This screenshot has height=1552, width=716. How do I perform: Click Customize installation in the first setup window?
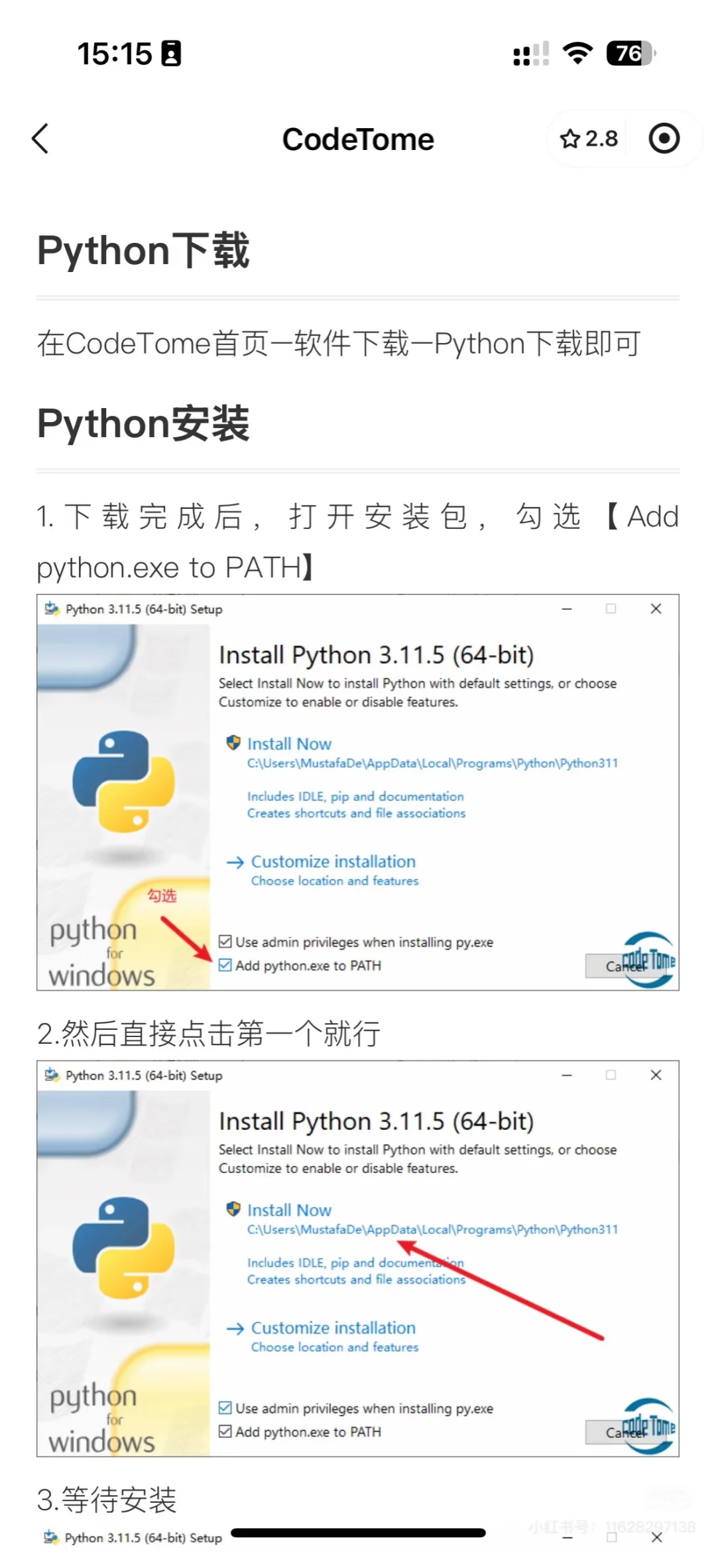pyautogui.click(x=333, y=861)
